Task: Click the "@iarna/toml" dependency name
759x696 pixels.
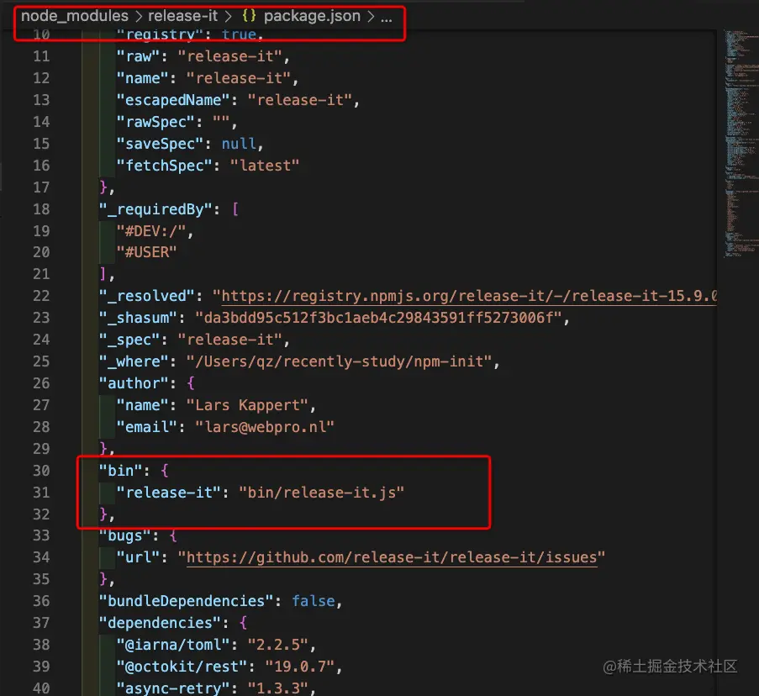Action: (173, 644)
